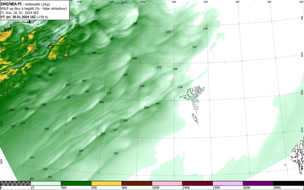Click the 10W longitude label
The width and height of the screenshot is (304, 190).
tap(143, 2)
